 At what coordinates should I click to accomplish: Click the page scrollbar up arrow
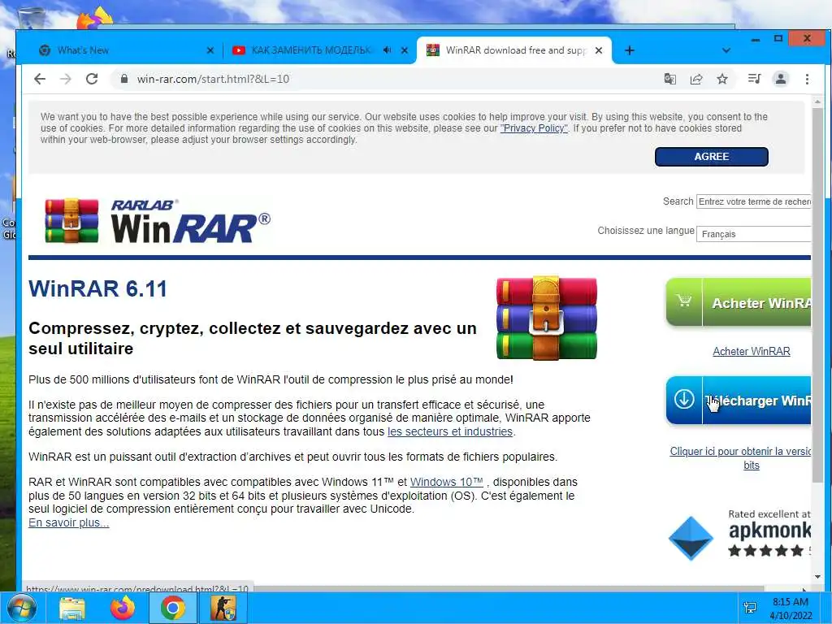[817, 102]
